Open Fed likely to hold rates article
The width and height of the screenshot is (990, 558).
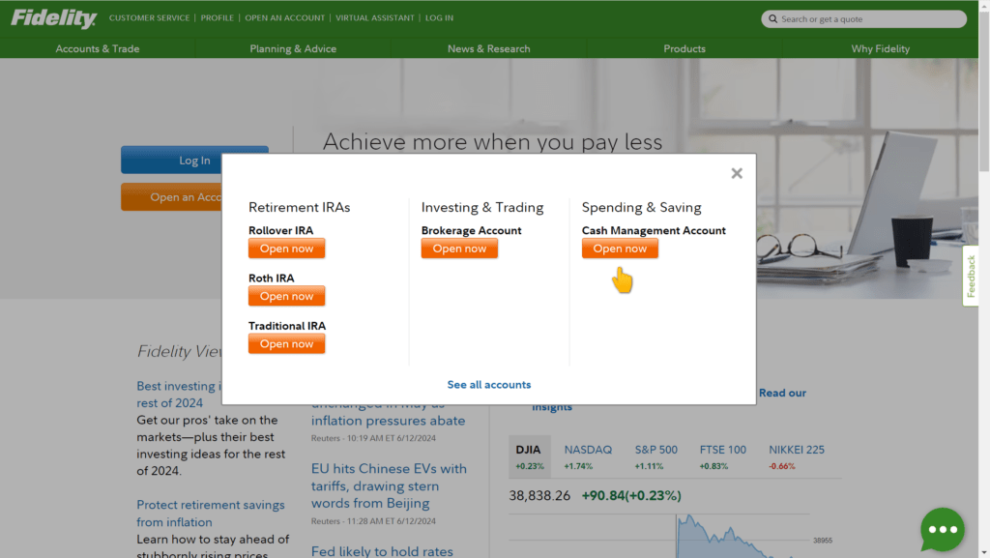point(382,551)
